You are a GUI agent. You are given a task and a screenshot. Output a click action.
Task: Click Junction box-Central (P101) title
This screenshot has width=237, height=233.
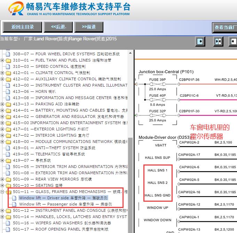tap(166, 72)
